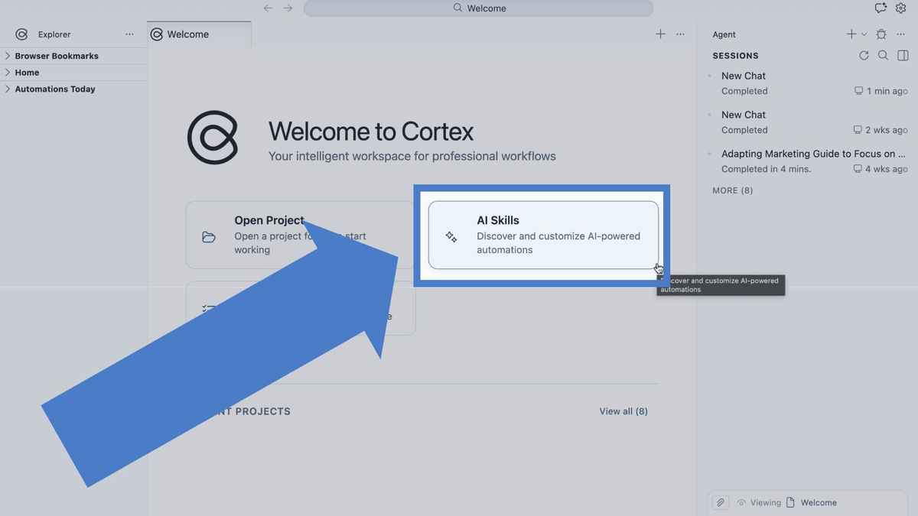Image resolution: width=918 pixels, height=516 pixels.
Task: Expand the Browser Bookmarks section
Action: click(x=8, y=56)
